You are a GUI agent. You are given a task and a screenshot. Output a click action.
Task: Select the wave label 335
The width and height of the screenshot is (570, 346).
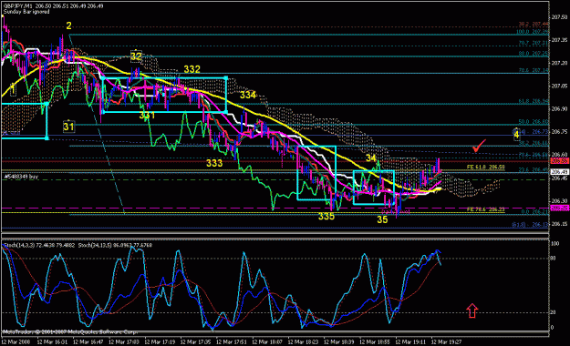[326, 217]
